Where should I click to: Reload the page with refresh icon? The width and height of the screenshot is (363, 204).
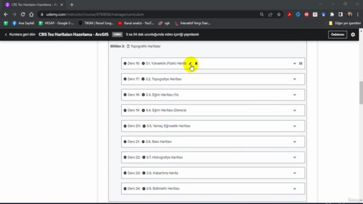coord(23,14)
